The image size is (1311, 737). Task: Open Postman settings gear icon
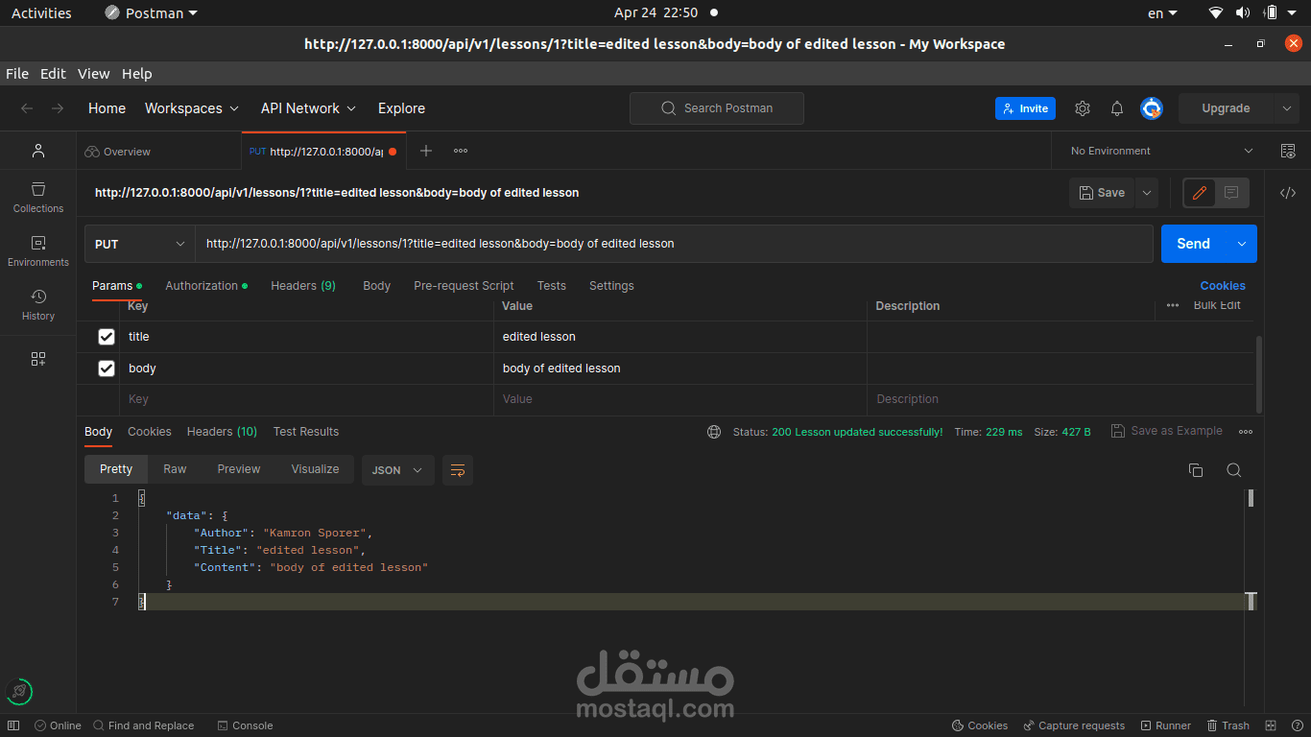[x=1083, y=108]
